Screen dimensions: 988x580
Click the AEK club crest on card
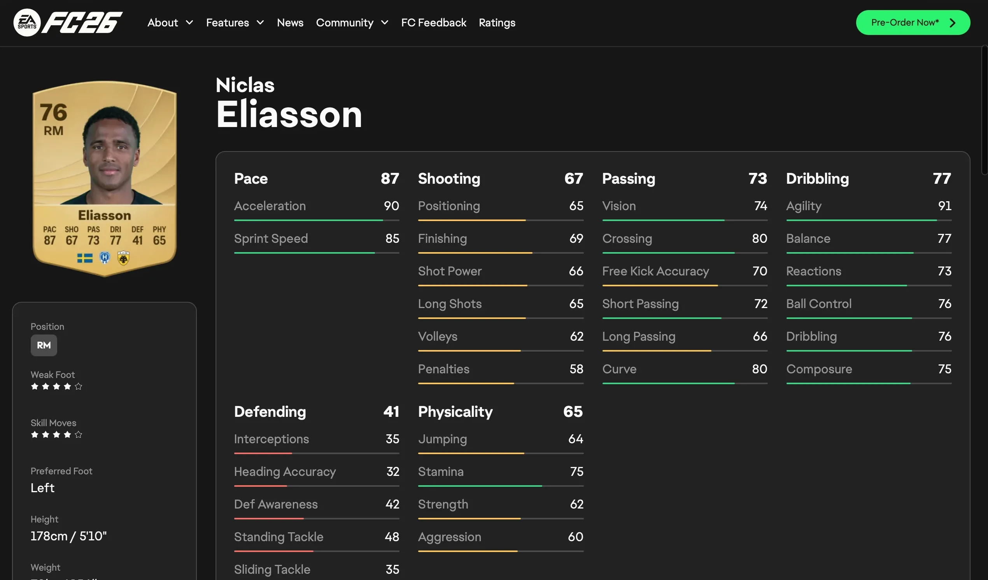tap(124, 258)
